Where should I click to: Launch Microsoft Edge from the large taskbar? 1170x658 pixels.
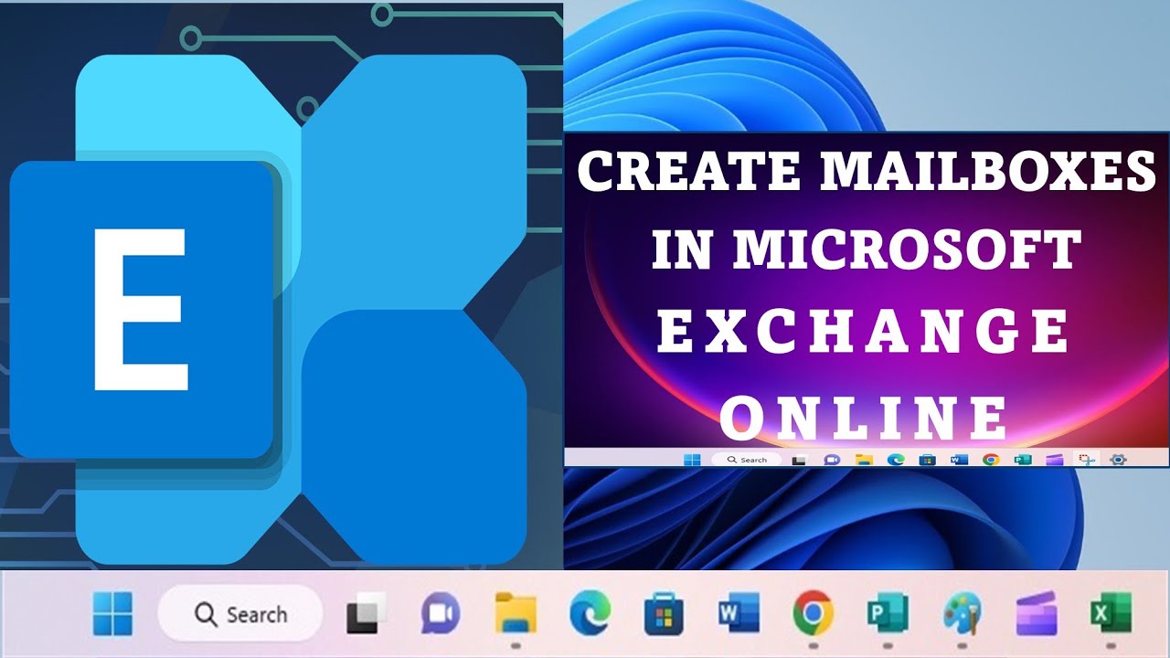pos(590,613)
